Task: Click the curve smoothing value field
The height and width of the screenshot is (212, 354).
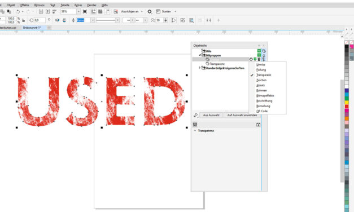Action: tap(159, 20)
